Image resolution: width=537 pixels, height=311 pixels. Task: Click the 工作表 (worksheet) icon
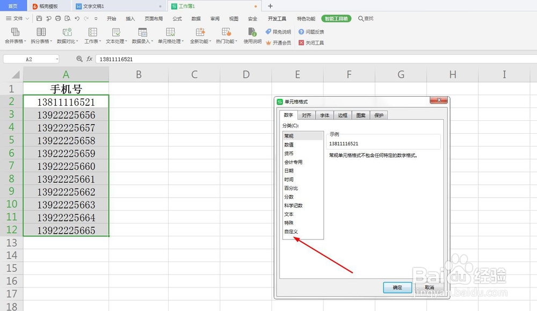[92, 32]
